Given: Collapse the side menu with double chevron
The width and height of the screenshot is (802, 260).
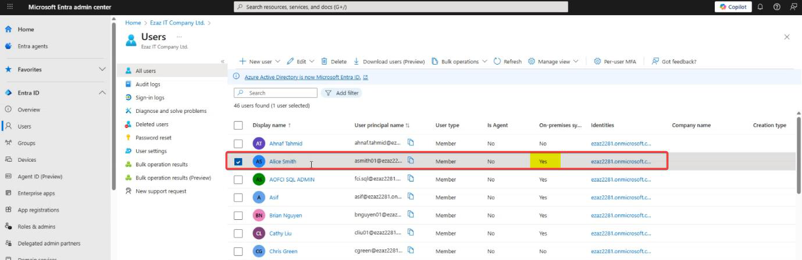Looking at the screenshot, I should point(222,61).
